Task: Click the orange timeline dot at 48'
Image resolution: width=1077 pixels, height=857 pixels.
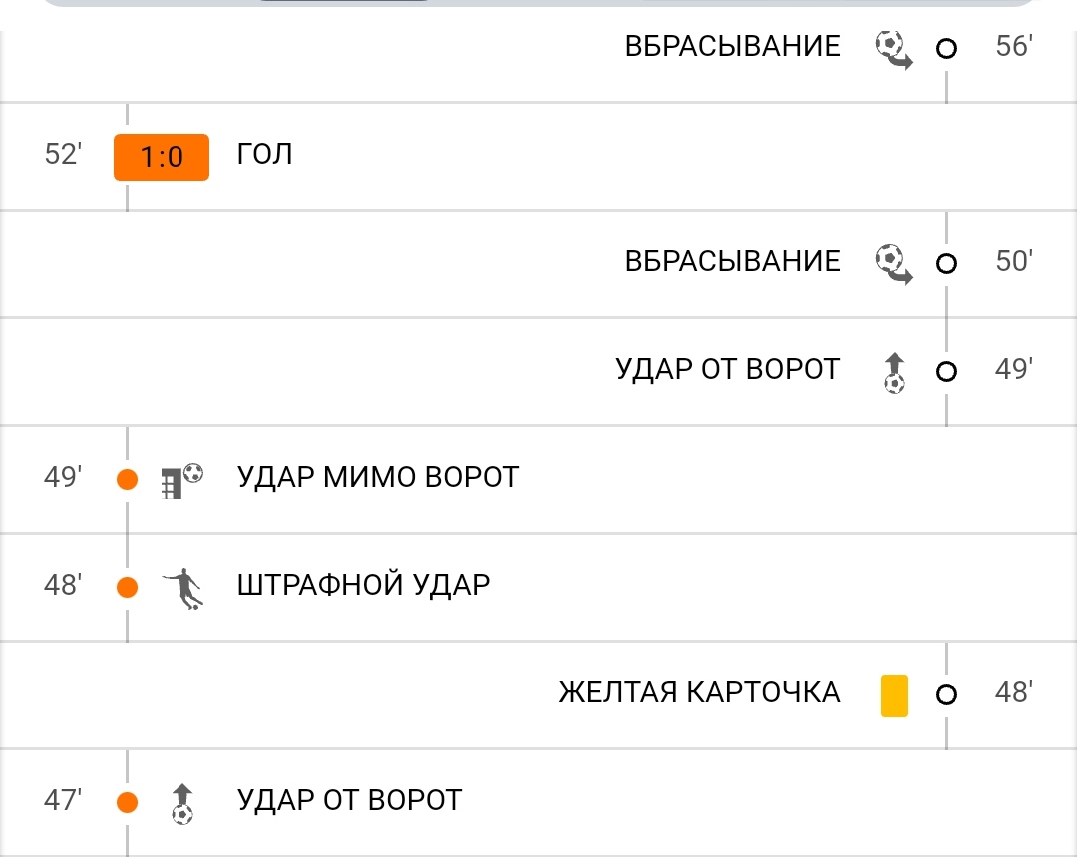Action: [127, 587]
